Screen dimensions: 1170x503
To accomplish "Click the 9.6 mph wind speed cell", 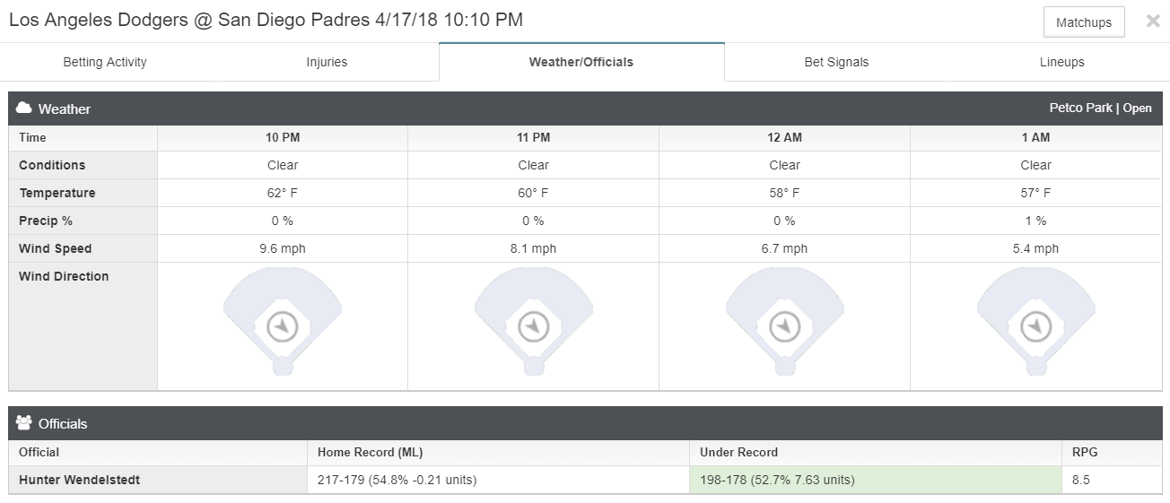I will point(283,248).
